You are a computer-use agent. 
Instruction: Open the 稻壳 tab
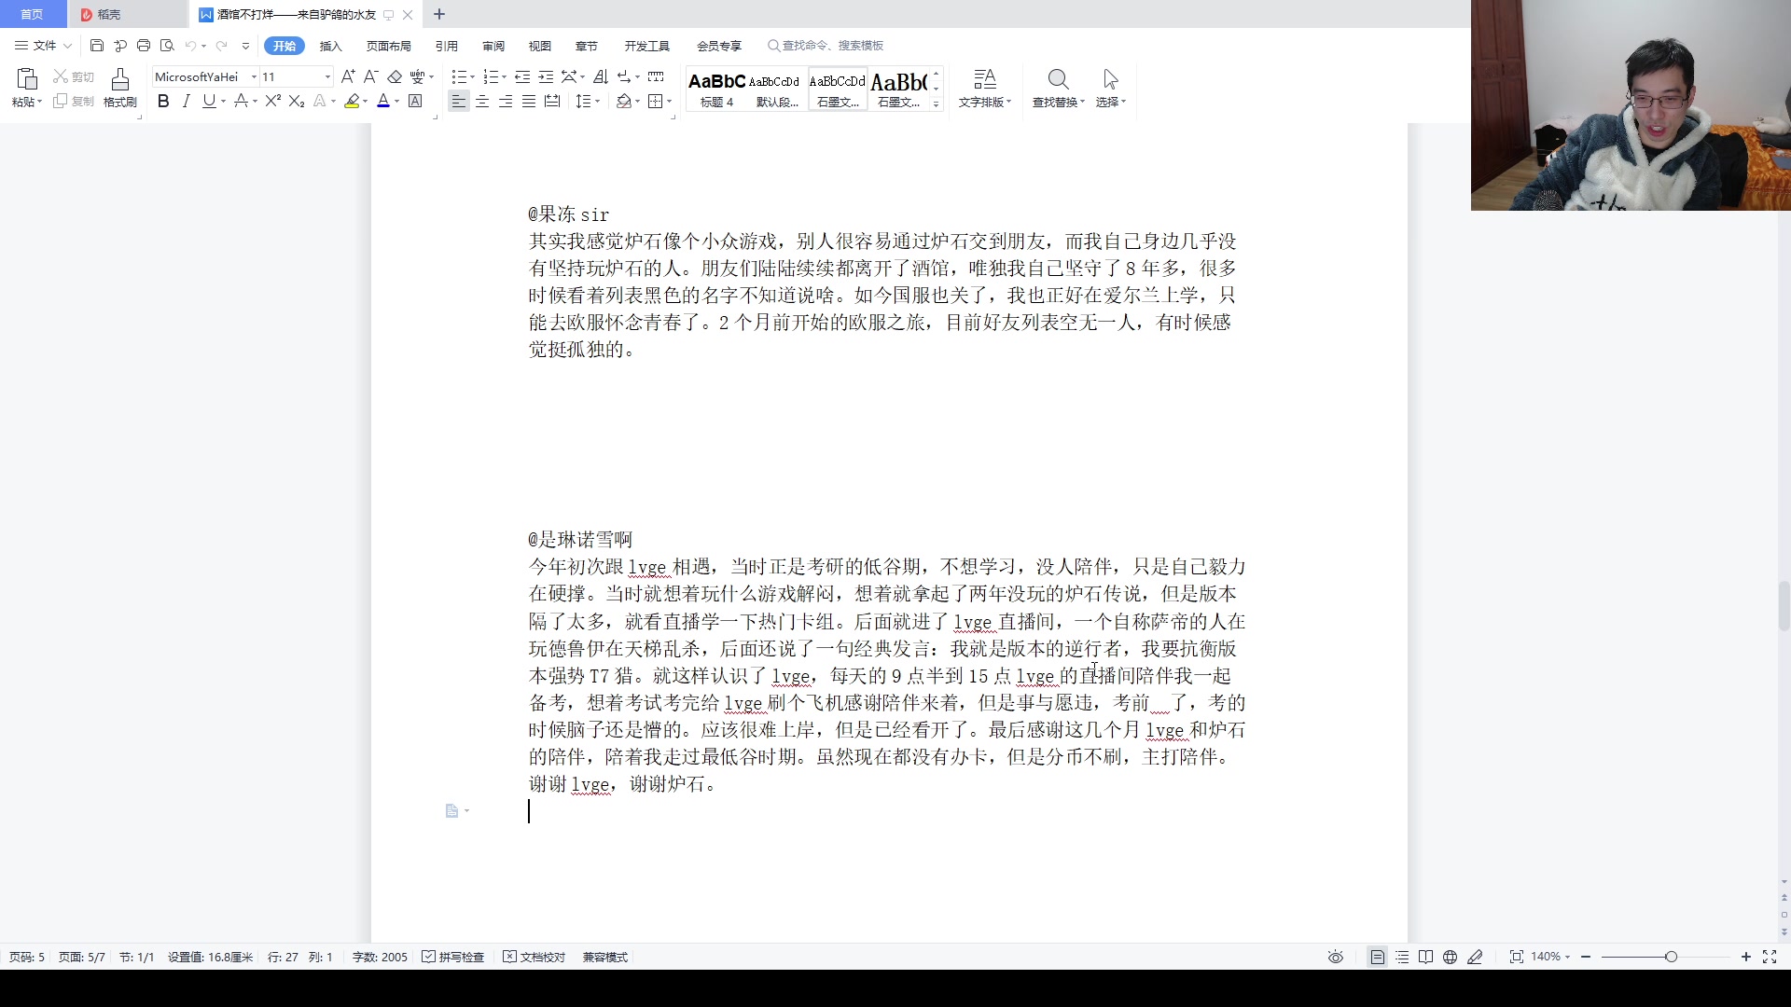tap(128, 14)
